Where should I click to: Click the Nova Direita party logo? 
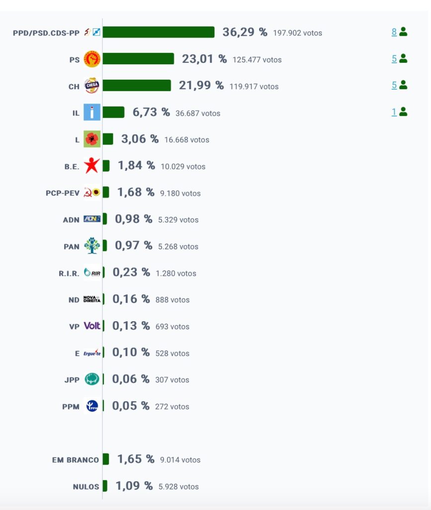(92, 299)
